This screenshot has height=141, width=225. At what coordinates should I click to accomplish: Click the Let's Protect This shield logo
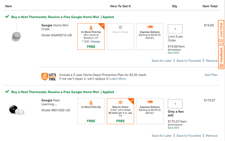pos(49,77)
